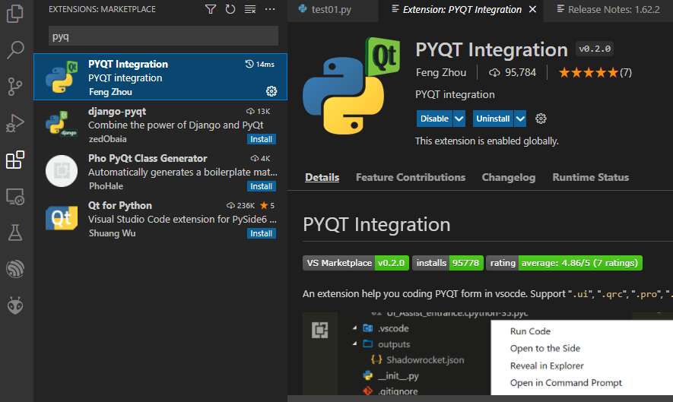Open the Changelog tab
The width and height of the screenshot is (673, 402).
pos(509,177)
